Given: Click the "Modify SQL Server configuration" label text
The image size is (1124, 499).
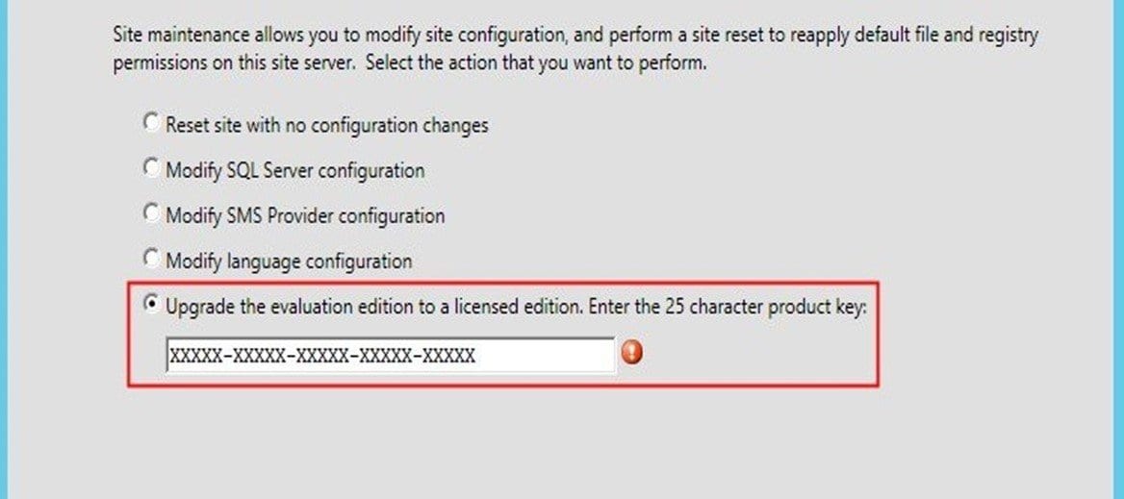Looking at the screenshot, I should (294, 171).
